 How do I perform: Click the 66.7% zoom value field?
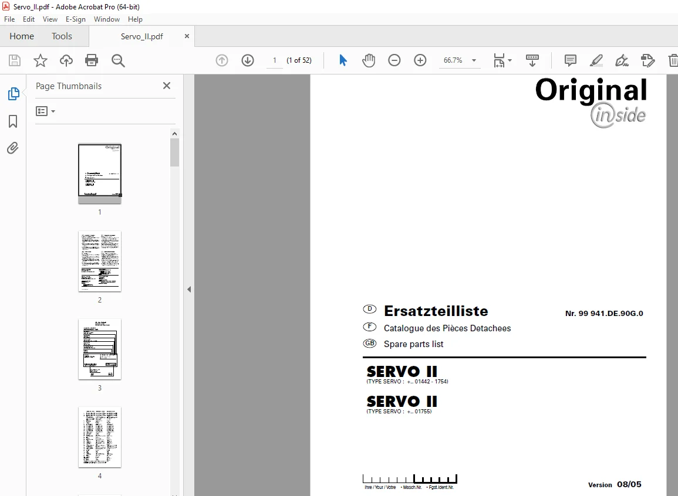point(453,60)
